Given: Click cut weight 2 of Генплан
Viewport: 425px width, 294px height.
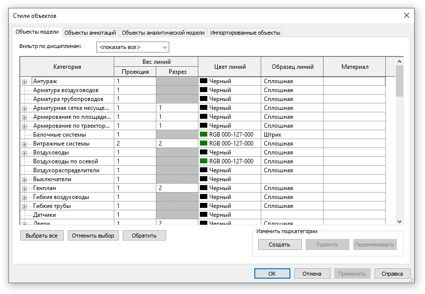Looking at the screenshot, I should point(177,188).
